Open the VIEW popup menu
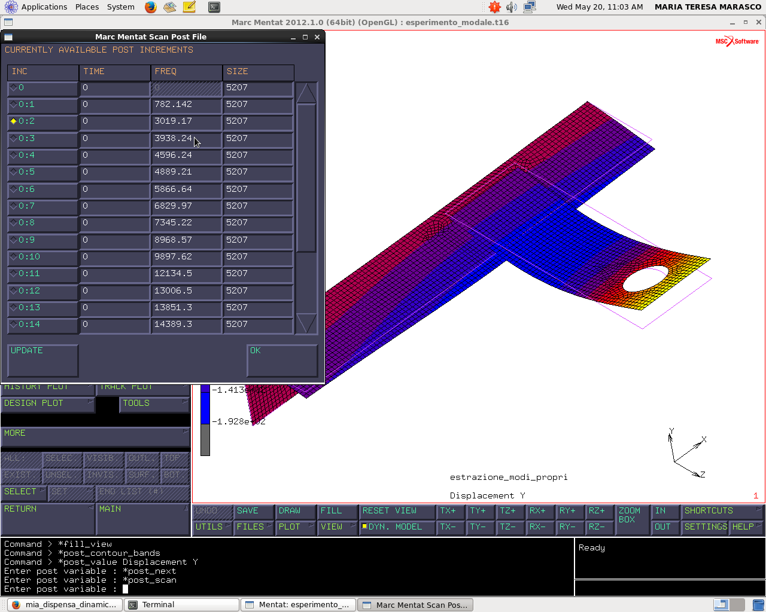Viewport: 766px width, 612px height. point(337,527)
